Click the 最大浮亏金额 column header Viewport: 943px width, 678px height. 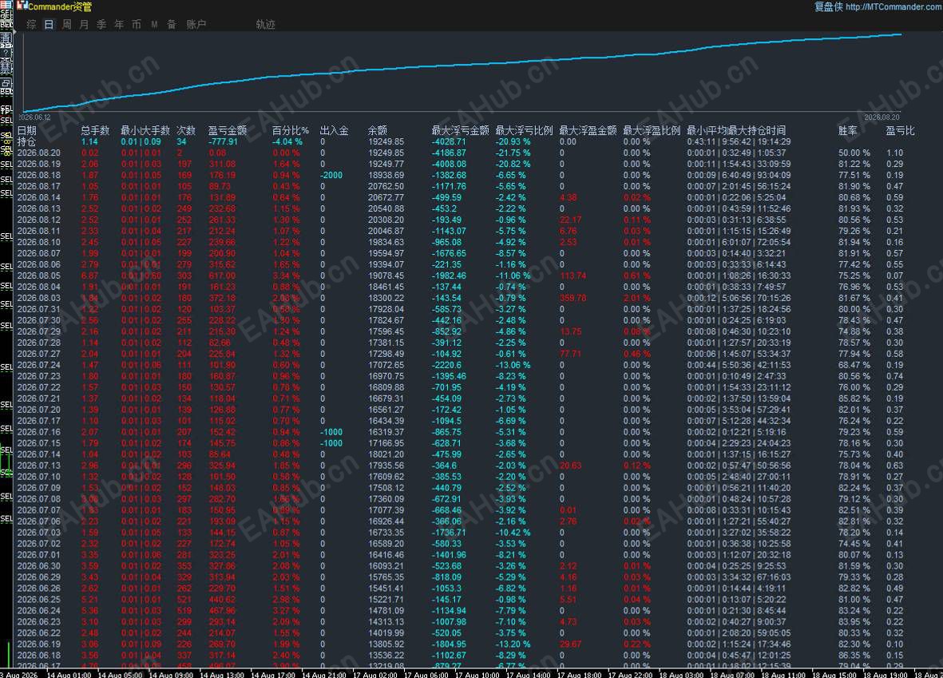click(460, 130)
